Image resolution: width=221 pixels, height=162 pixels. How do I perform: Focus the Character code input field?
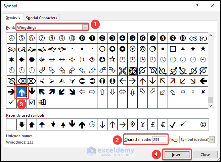[x=159, y=140]
